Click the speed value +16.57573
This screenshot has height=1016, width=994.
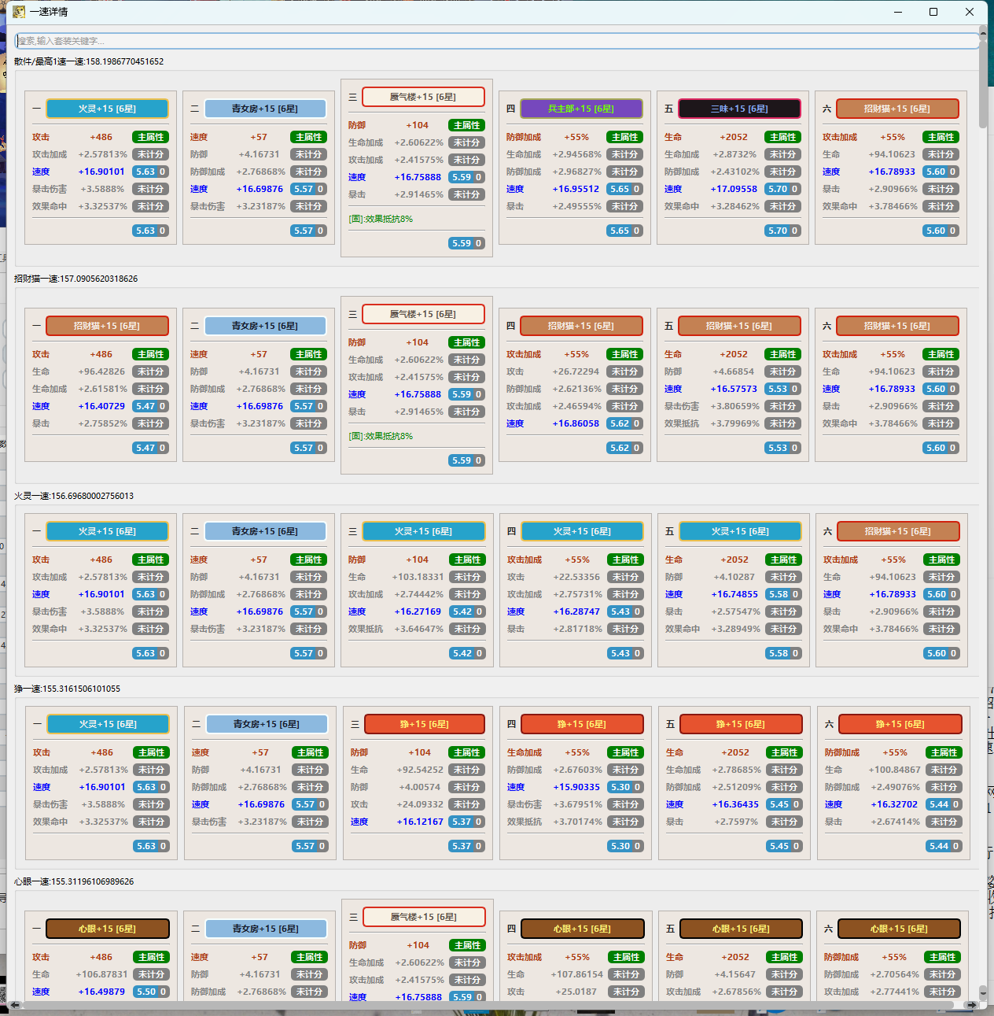[734, 389]
